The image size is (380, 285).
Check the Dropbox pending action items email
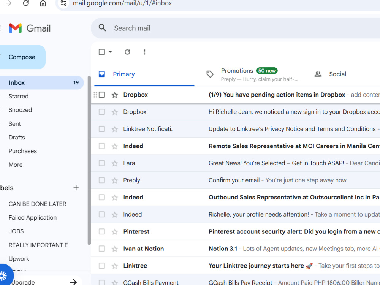pyautogui.click(x=102, y=95)
